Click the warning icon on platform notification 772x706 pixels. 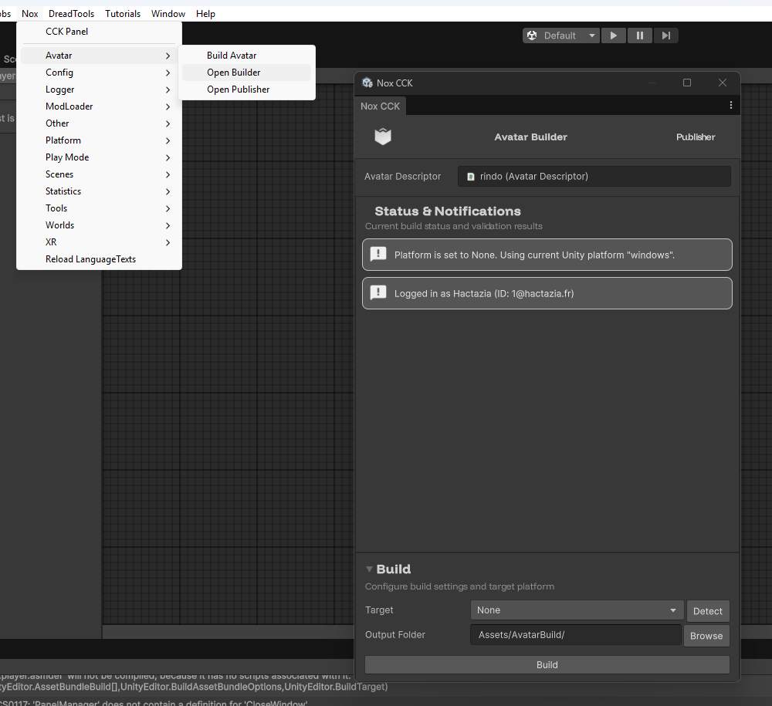pos(378,255)
